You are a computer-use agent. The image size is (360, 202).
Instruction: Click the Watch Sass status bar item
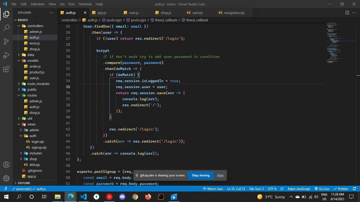(x=213, y=189)
